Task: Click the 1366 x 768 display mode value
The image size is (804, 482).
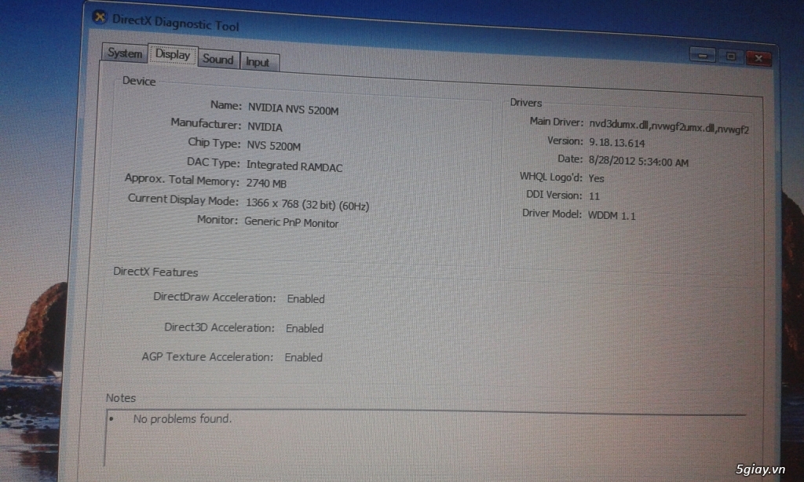Action: tap(307, 204)
